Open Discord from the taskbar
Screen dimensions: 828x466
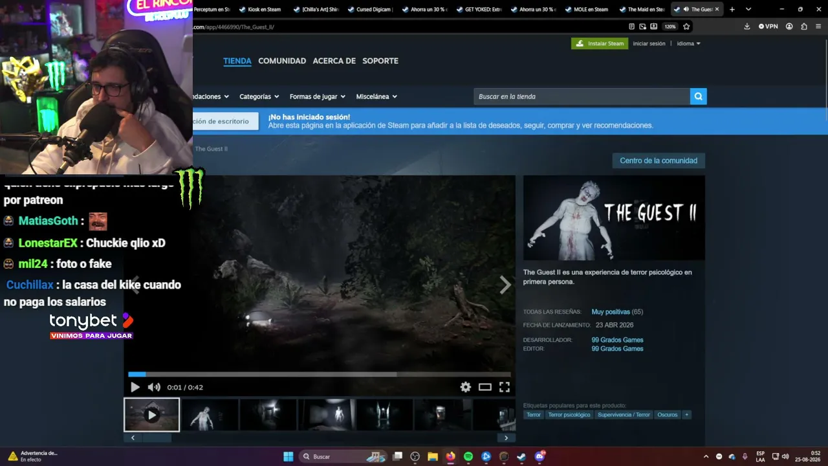tap(539, 456)
